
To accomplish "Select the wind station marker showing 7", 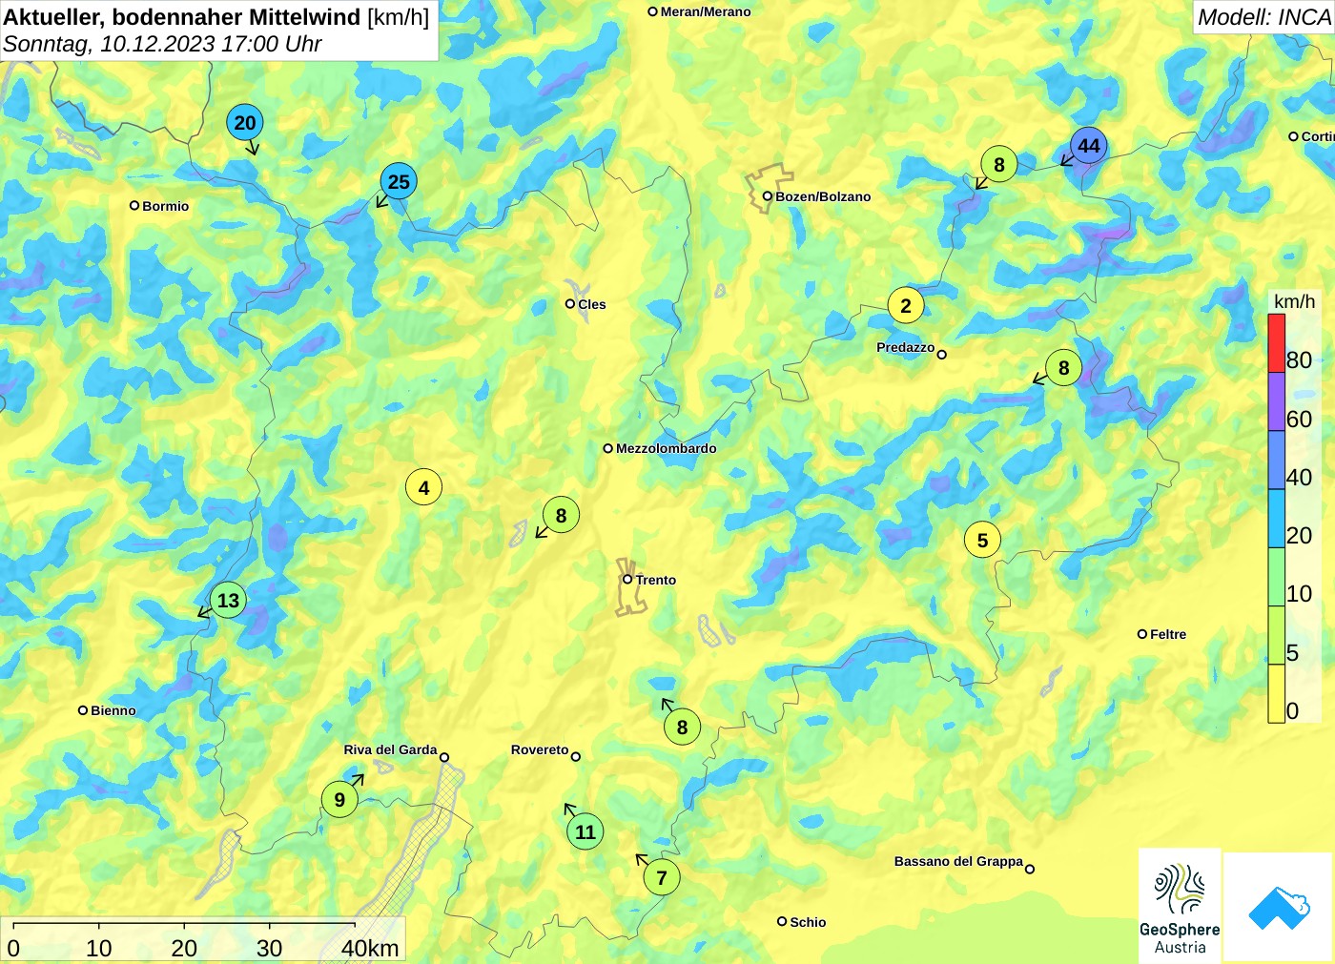I will click(662, 877).
